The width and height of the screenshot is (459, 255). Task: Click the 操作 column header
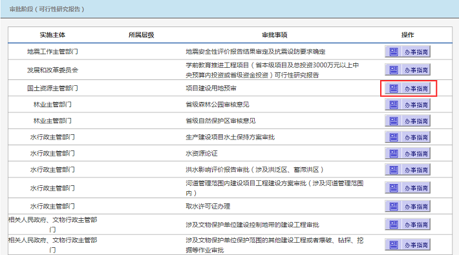pyautogui.click(x=407, y=35)
